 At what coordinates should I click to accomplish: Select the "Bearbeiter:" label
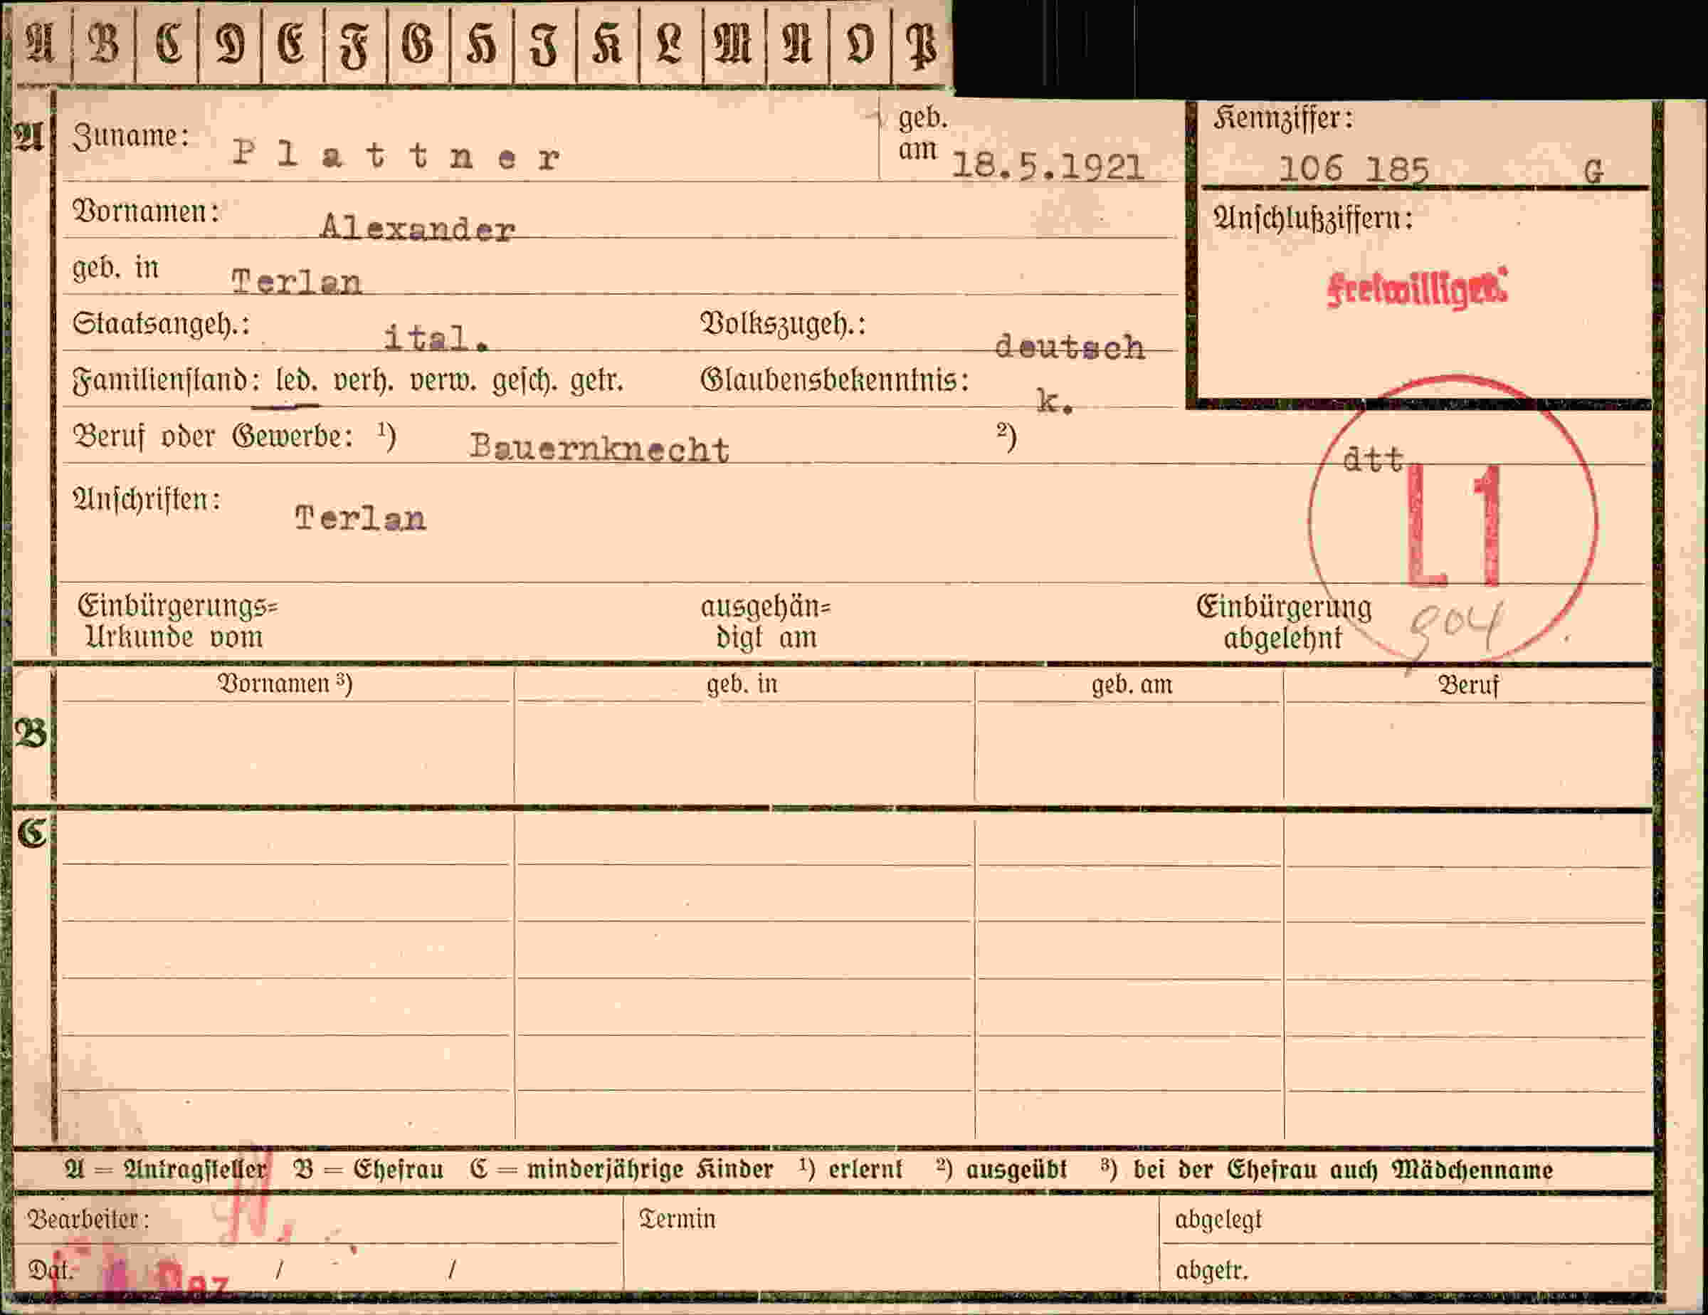(88, 1220)
